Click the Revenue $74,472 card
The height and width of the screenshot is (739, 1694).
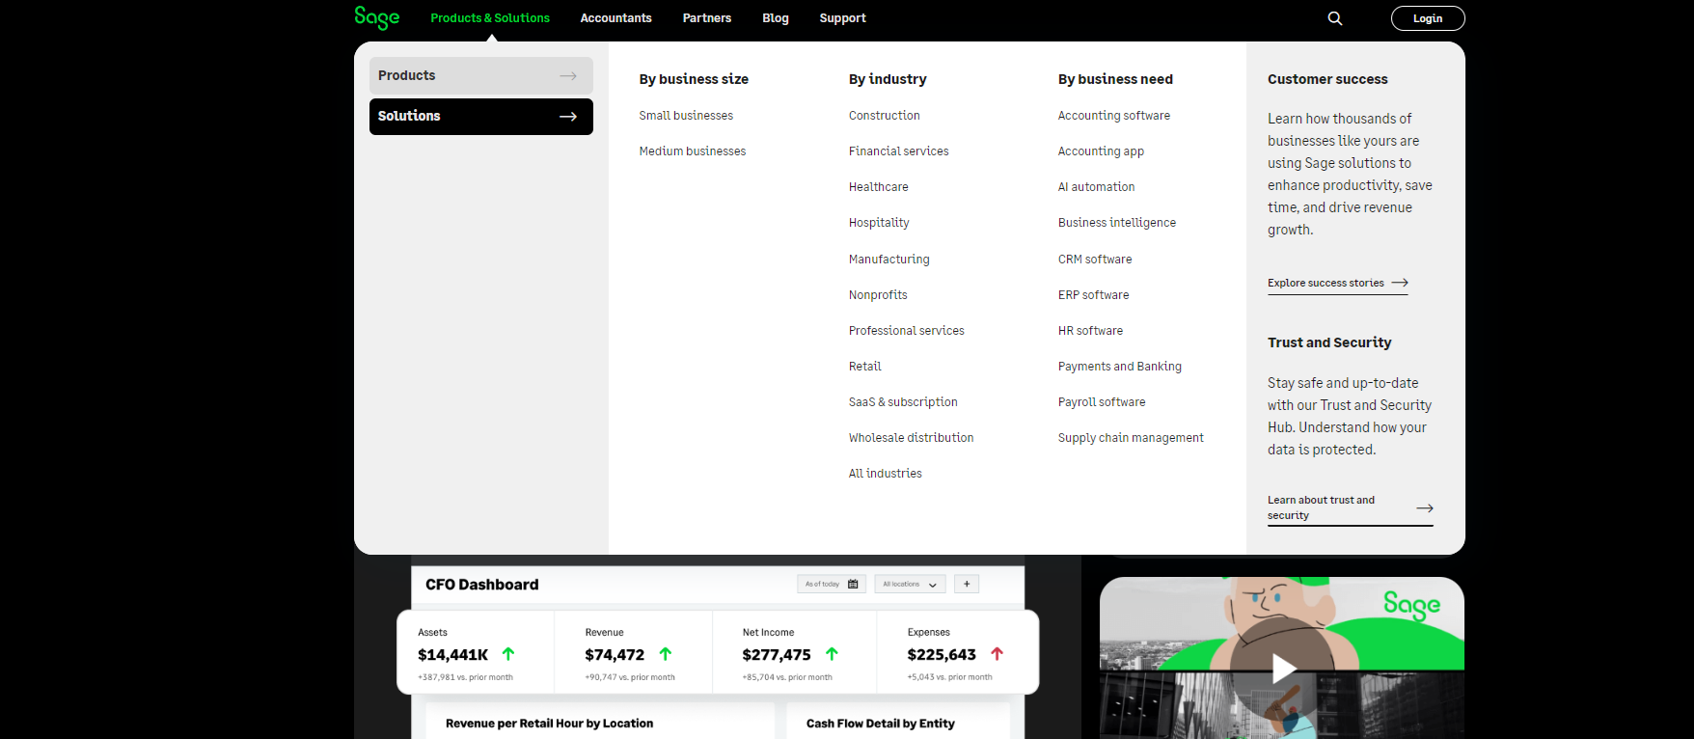(x=633, y=652)
